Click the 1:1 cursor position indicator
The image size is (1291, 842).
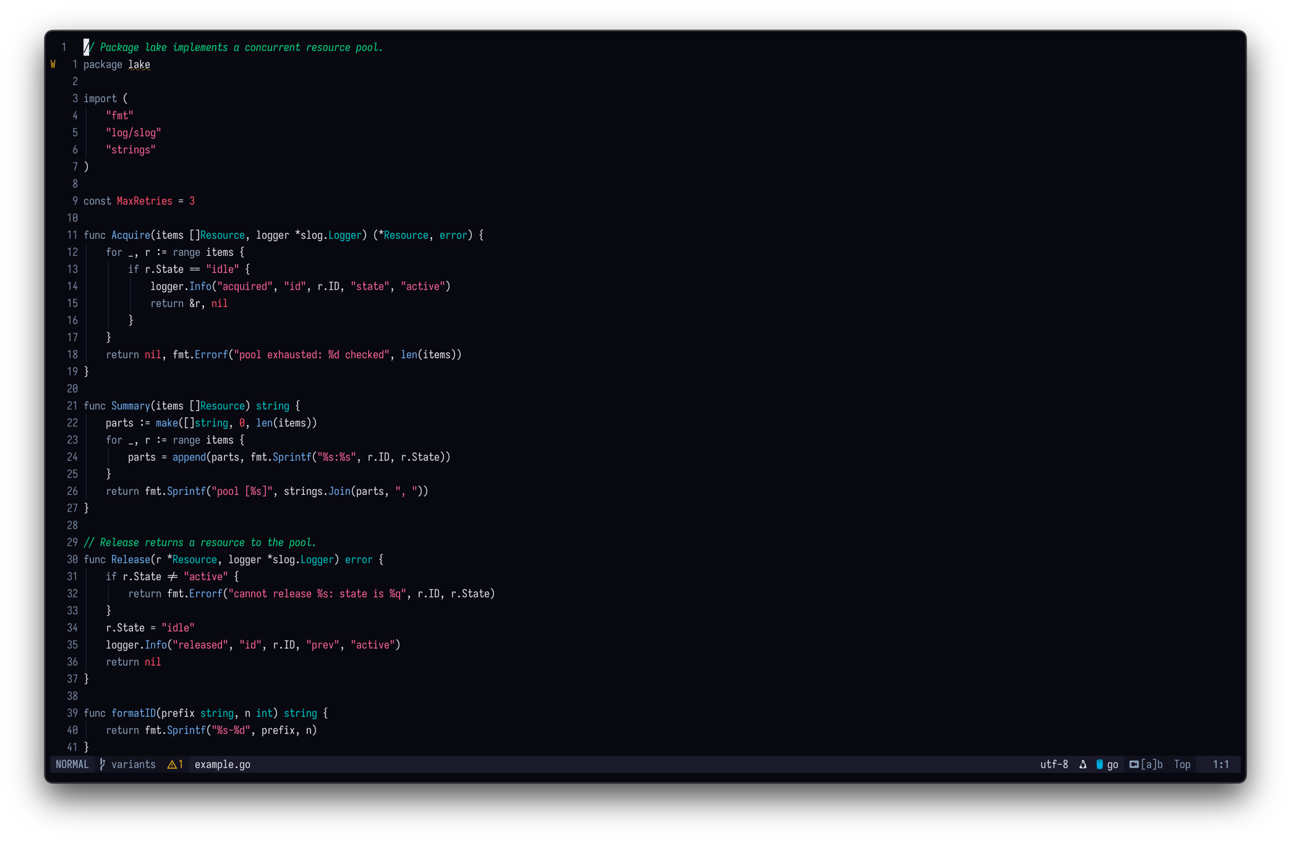point(1221,765)
